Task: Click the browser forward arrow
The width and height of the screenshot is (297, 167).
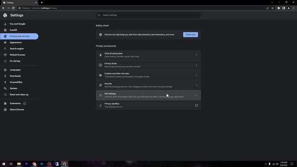Action: (8, 8)
